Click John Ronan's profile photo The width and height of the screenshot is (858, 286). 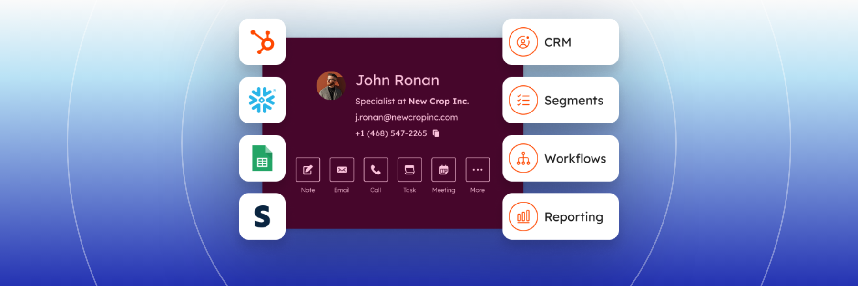331,86
